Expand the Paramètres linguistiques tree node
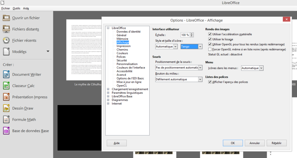The height and width of the screenshot is (158, 297). [108, 93]
